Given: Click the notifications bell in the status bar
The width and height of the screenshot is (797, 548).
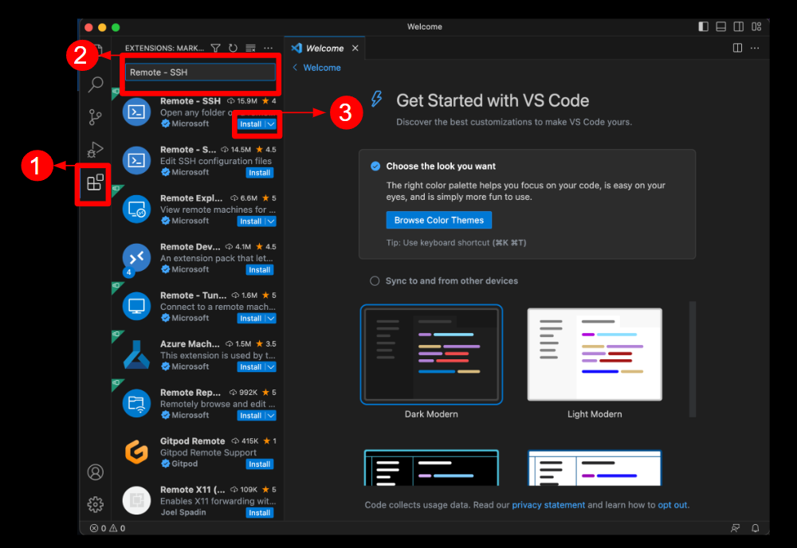Looking at the screenshot, I should [754, 527].
